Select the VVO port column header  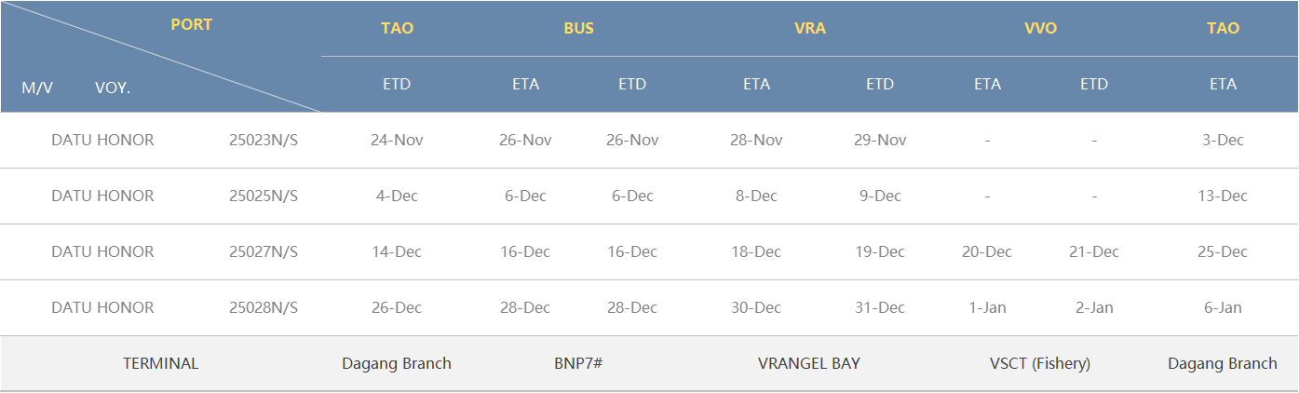pos(1040,28)
